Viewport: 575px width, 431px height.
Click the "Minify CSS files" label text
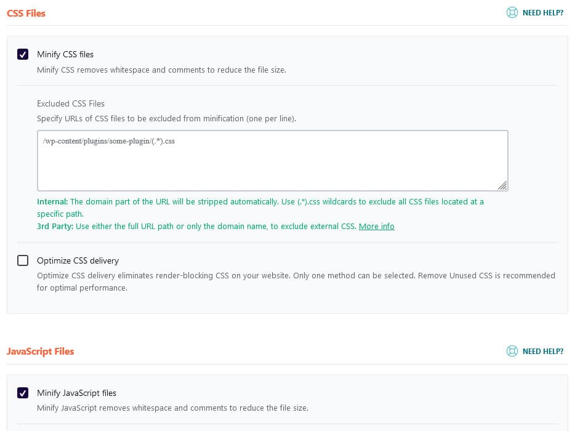pyautogui.click(x=65, y=54)
